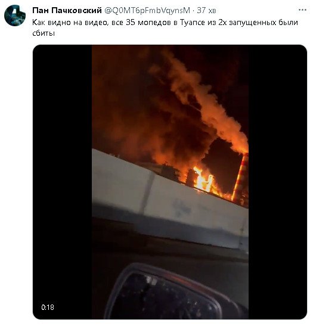Click the word сбиты on second line
The image size is (313, 326).
44,33
